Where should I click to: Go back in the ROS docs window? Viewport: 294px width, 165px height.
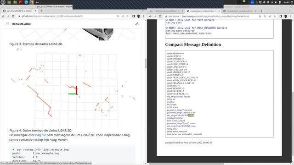(x=150, y=16)
